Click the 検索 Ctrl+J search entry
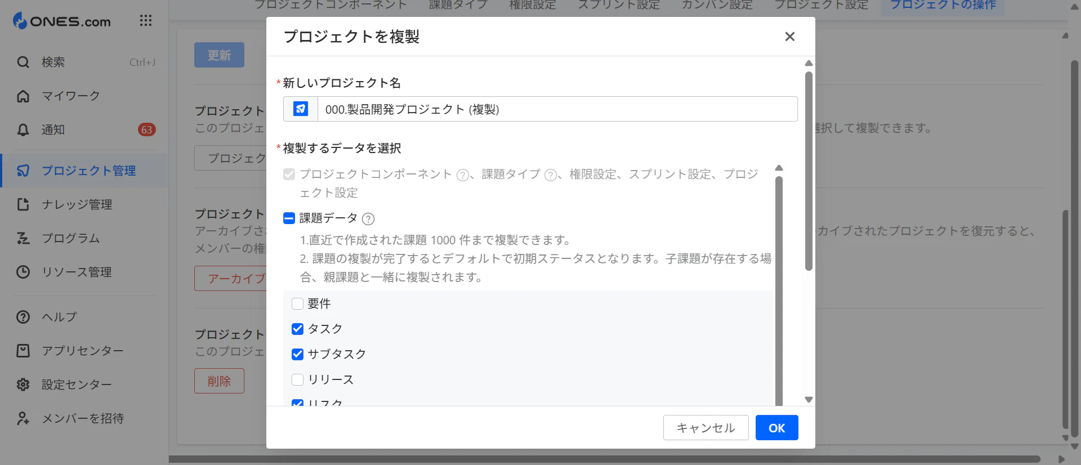 84,62
